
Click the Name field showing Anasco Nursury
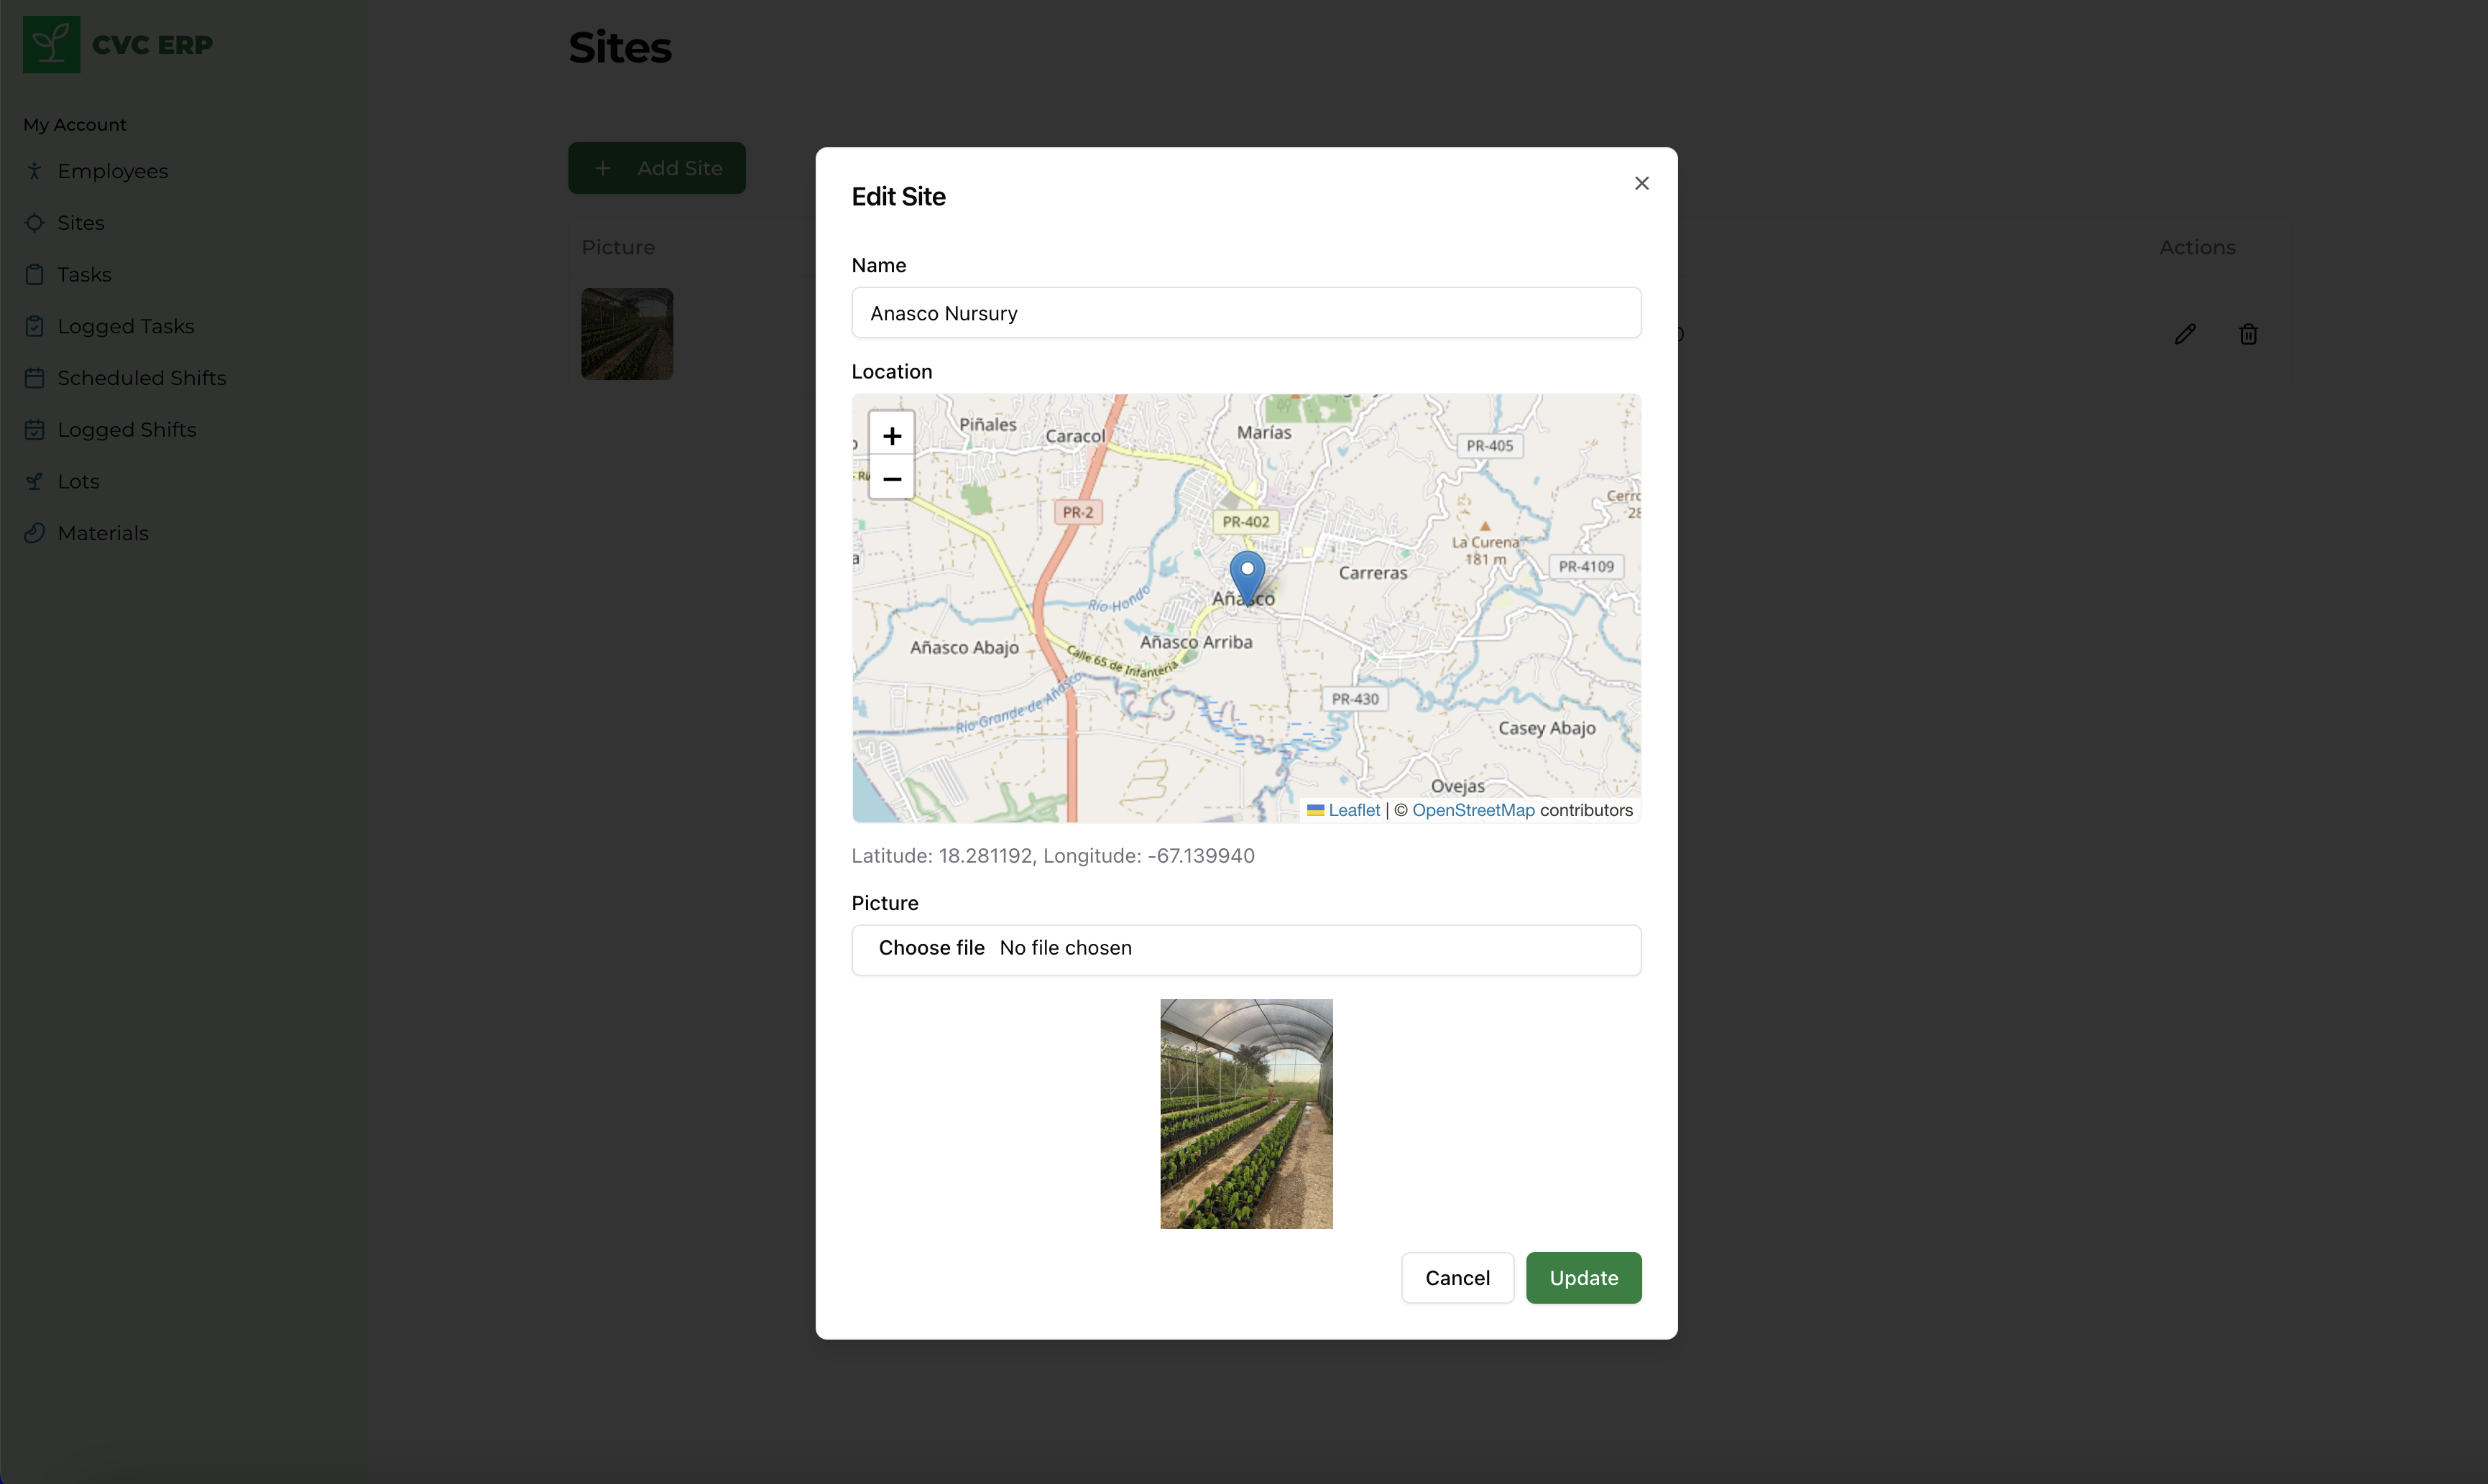pyautogui.click(x=1245, y=313)
